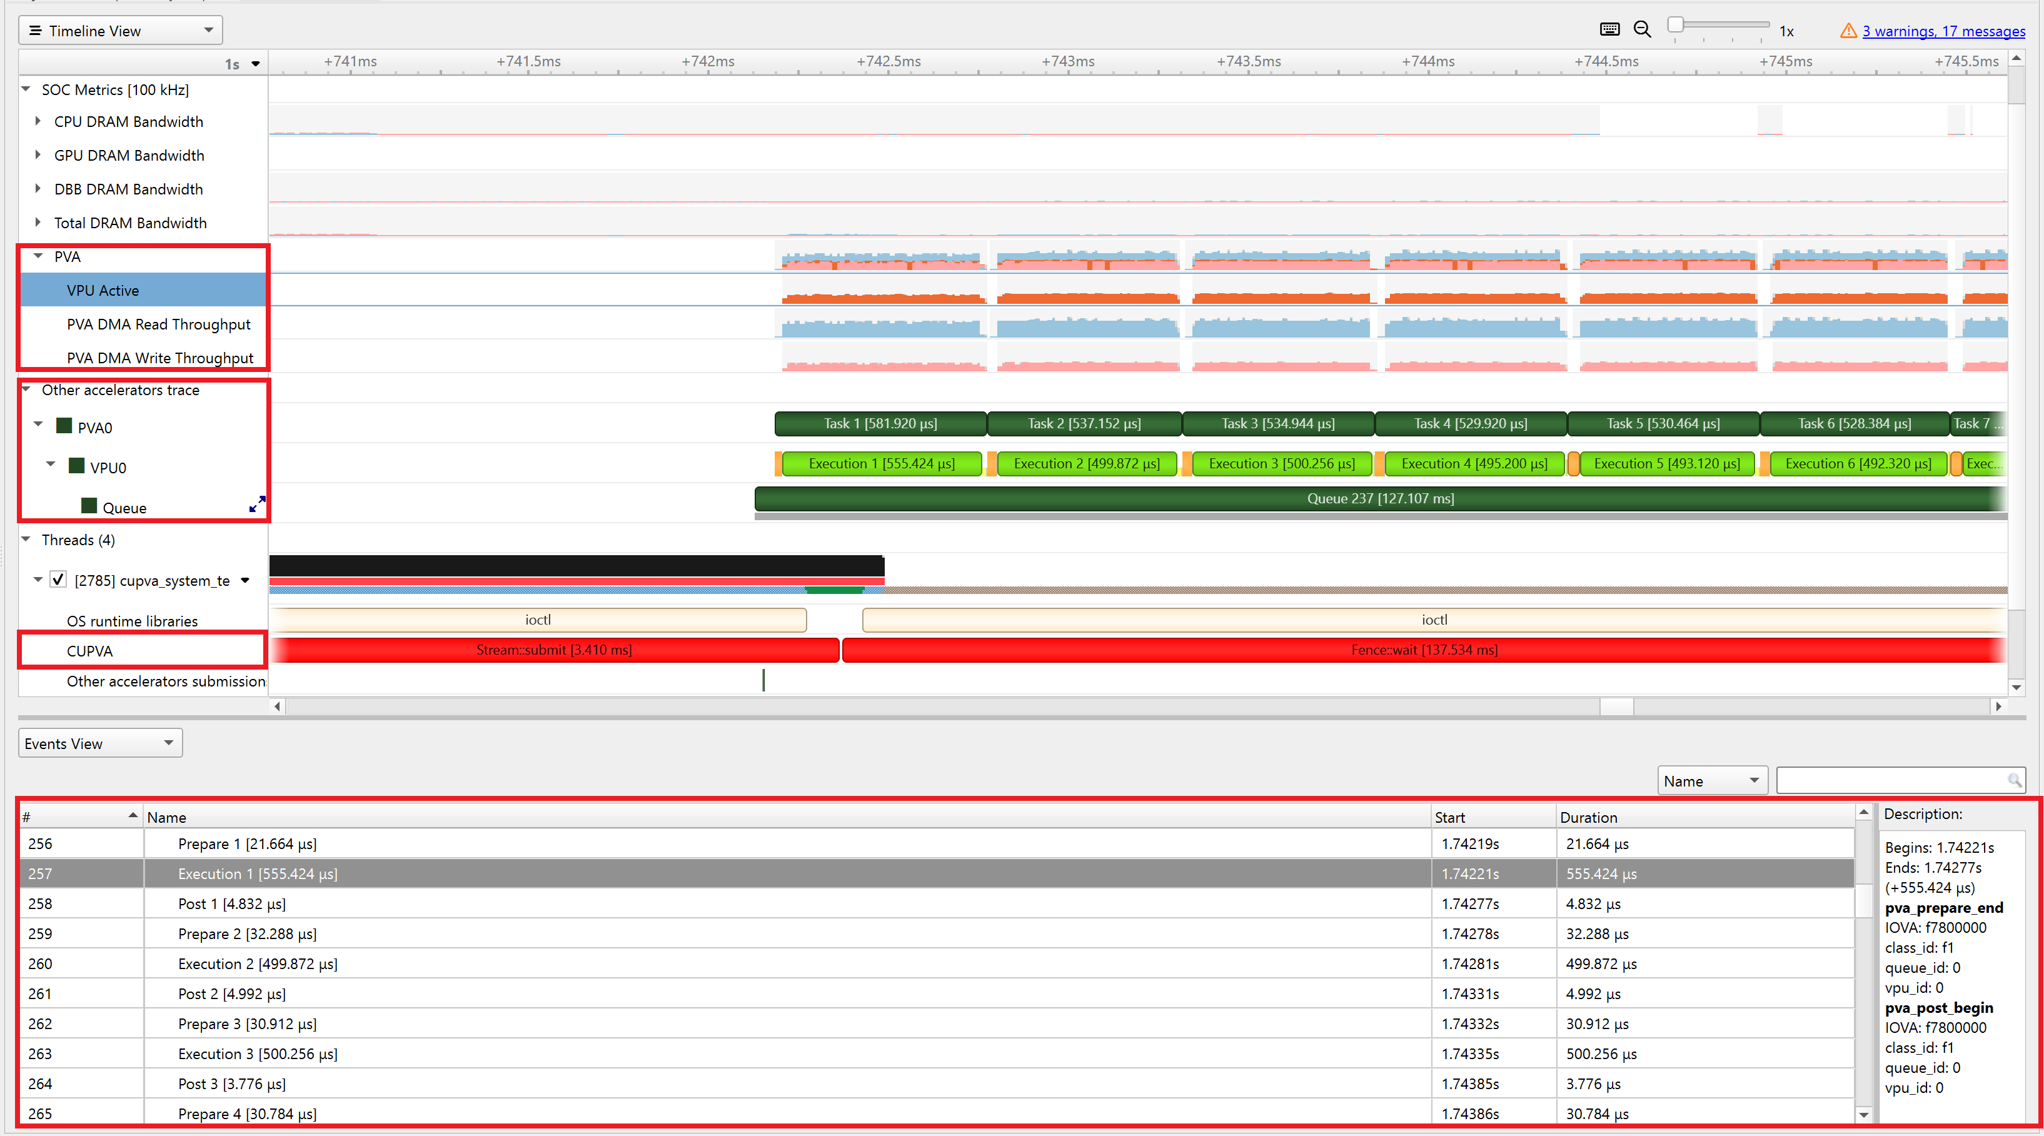Screen dimensions: 2044x1136
Task: Click the hamburger icon in Timeline View
Action: tap(35, 30)
